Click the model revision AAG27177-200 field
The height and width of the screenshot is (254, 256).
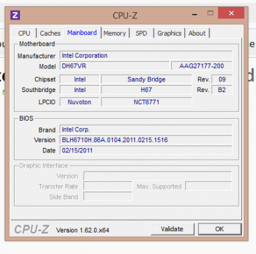[x=202, y=66]
